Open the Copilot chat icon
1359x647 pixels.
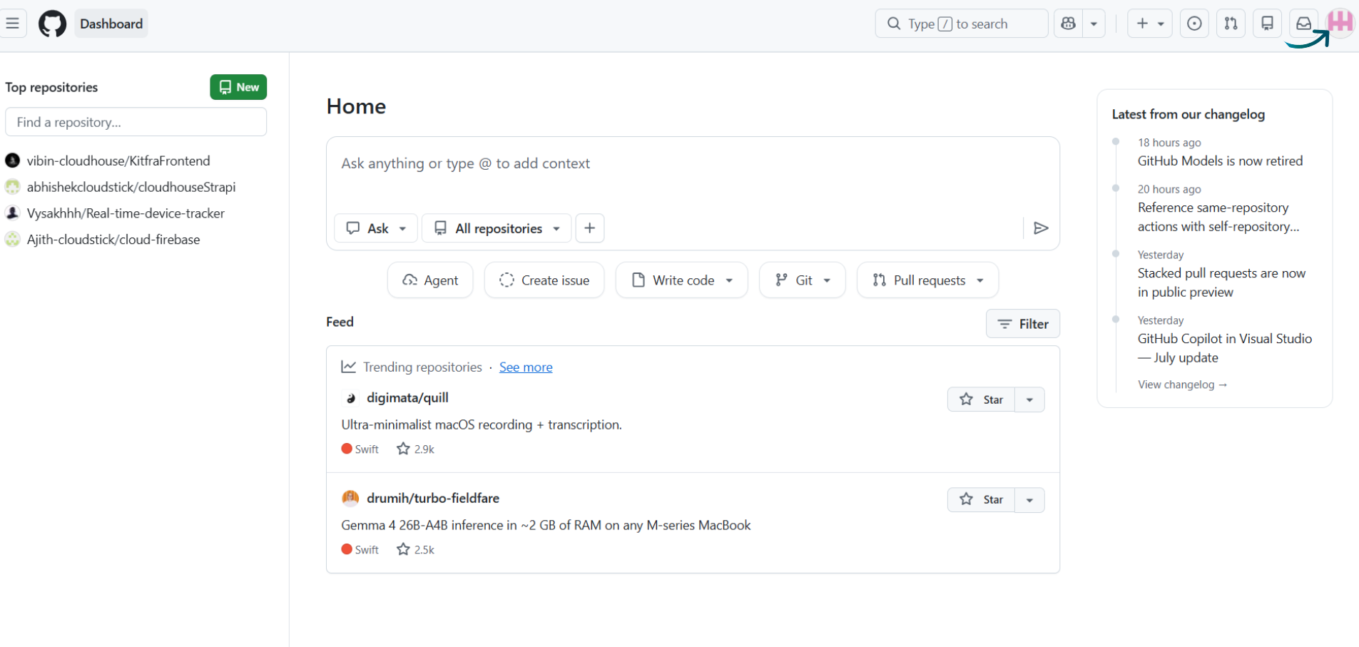[1068, 24]
